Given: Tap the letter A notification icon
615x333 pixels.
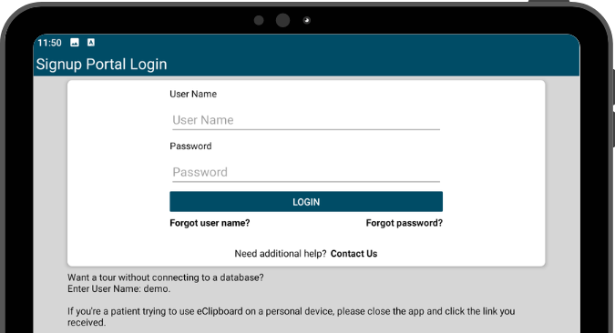Looking at the screenshot, I should 91,43.
